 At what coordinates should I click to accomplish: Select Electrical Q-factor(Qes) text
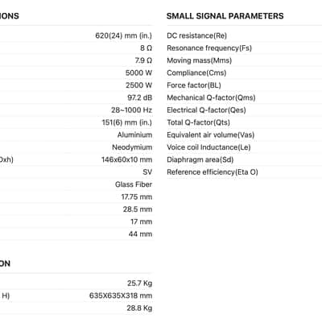206,110
